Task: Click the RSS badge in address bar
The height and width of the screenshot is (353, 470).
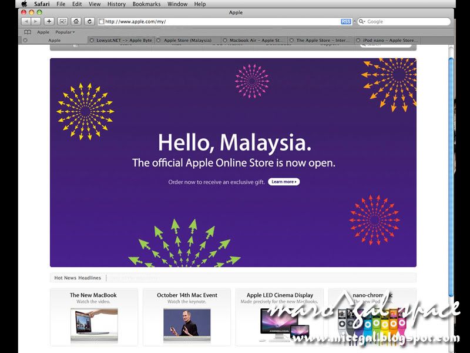Action: point(346,22)
